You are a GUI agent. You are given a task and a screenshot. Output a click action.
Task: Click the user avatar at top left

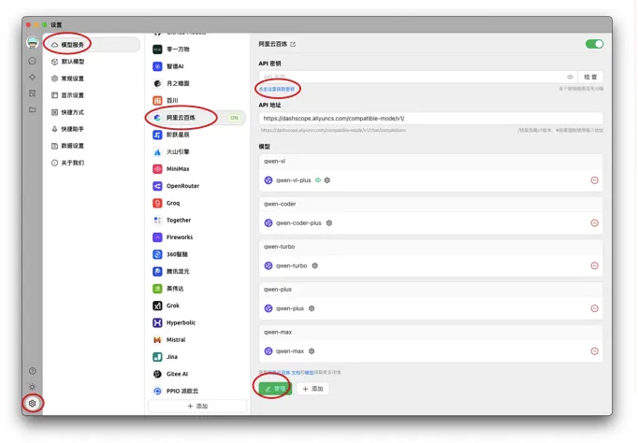33,42
